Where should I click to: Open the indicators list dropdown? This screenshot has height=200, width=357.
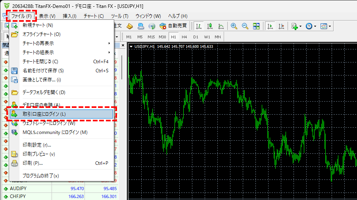(296, 26)
